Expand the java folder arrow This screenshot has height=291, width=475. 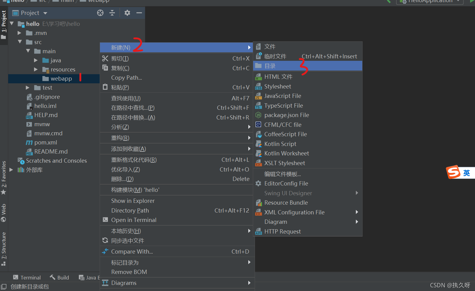coord(36,60)
